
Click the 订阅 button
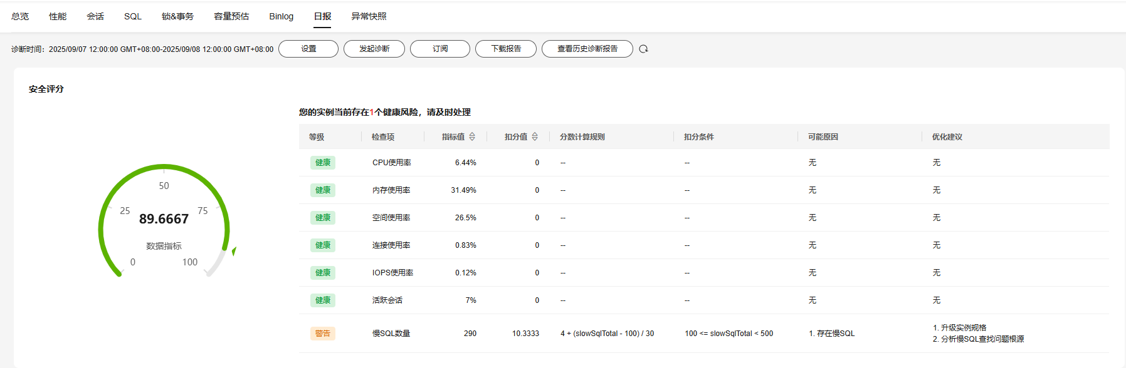(440, 49)
